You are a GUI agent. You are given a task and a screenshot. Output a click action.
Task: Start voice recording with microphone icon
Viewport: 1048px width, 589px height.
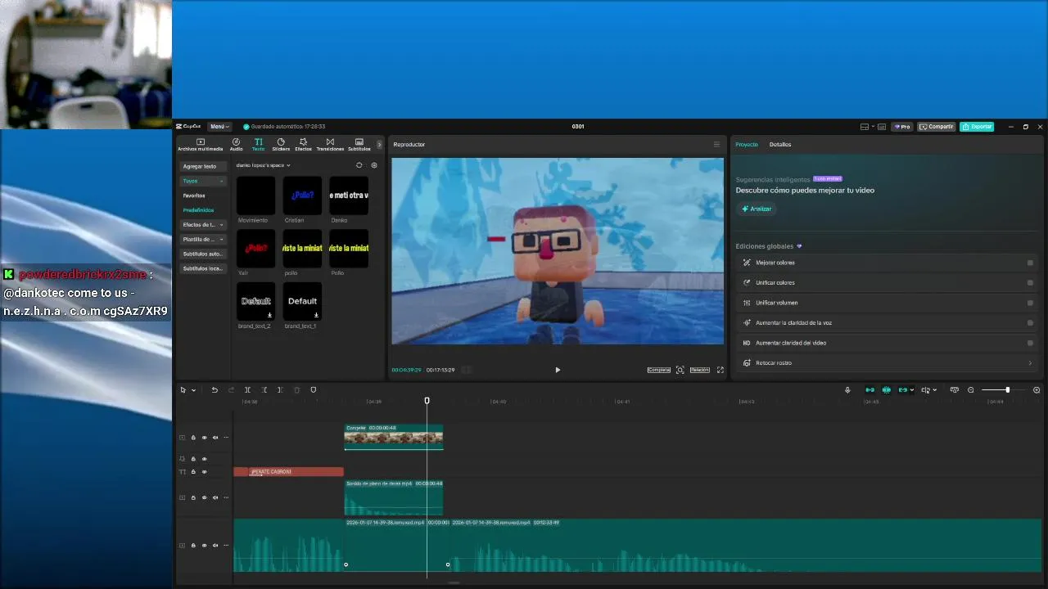coord(847,390)
